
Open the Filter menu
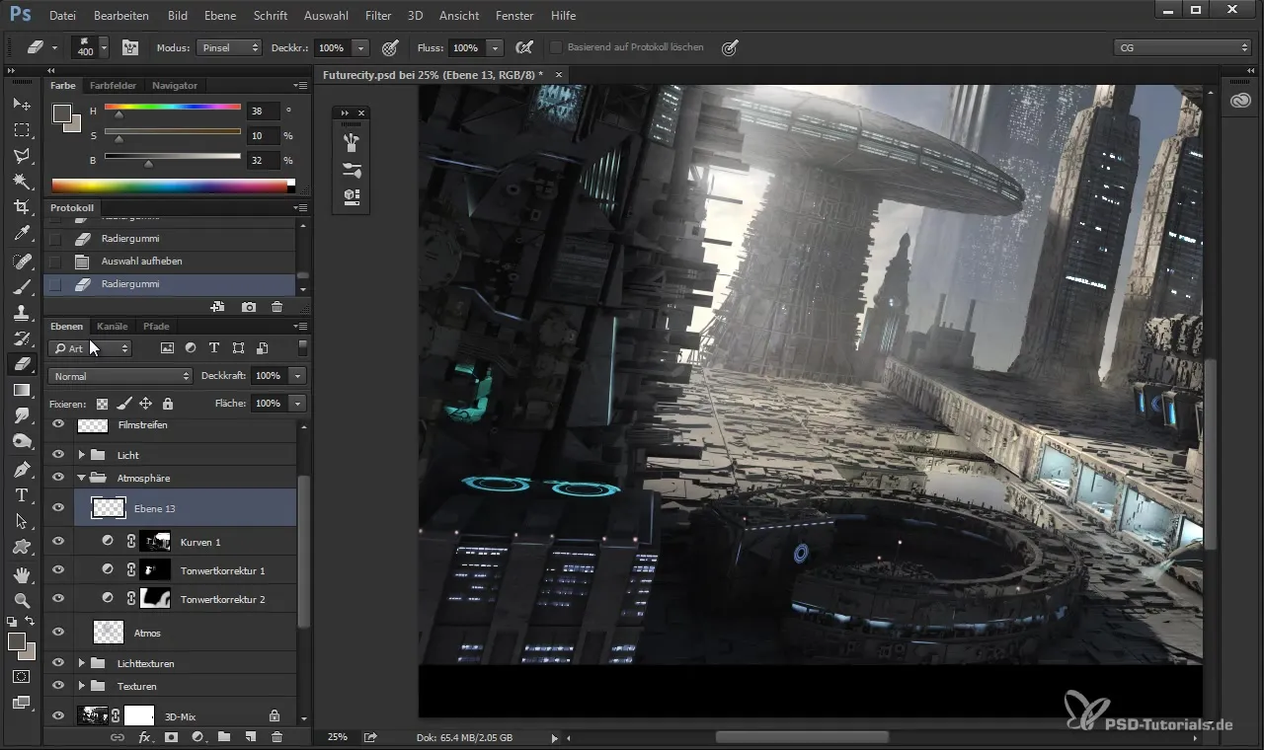377,16
